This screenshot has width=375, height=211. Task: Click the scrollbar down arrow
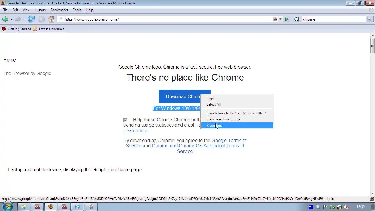point(372,193)
